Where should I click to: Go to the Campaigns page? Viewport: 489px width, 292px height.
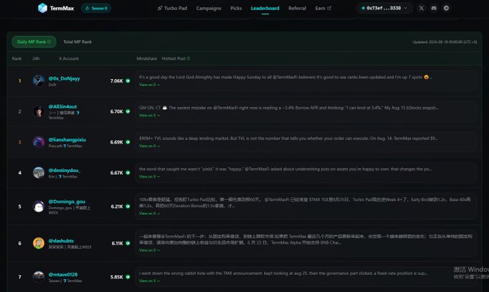(x=209, y=8)
